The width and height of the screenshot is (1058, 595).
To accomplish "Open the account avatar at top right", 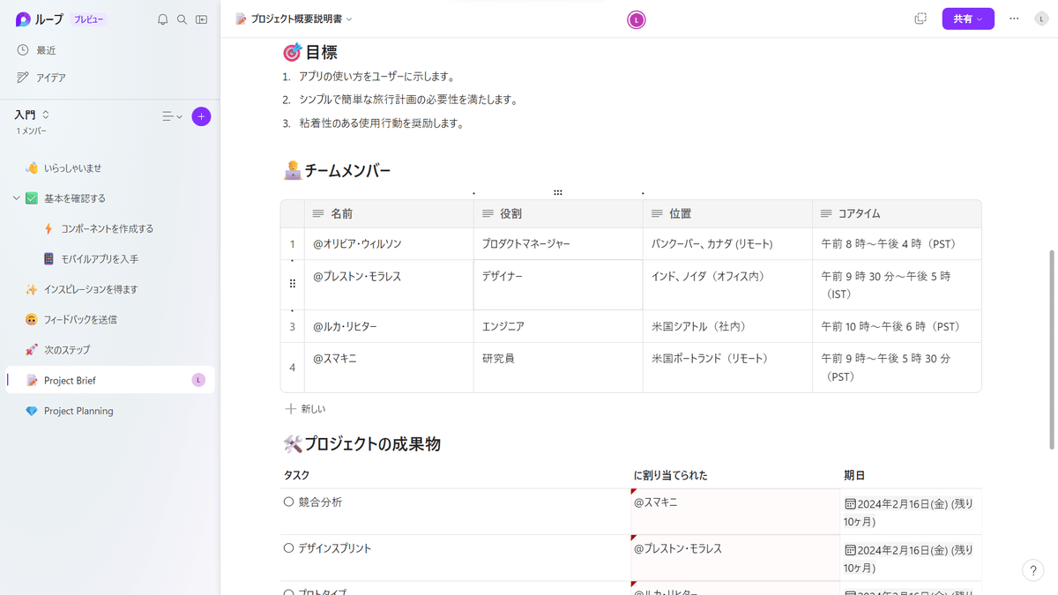I will tap(1040, 19).
